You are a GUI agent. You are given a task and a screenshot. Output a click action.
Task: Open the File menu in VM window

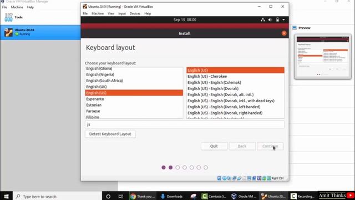coord(85,13)
